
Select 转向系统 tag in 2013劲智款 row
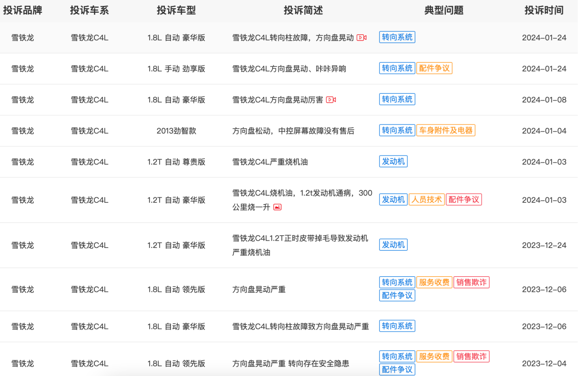tap(397, 130)
